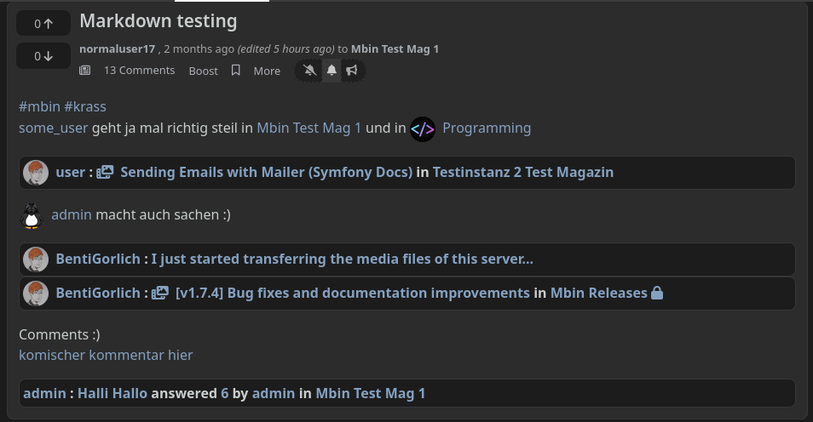Open the More options menu
Screen dimensions: 813x422
pyautogui.click(x=267, y=71)
